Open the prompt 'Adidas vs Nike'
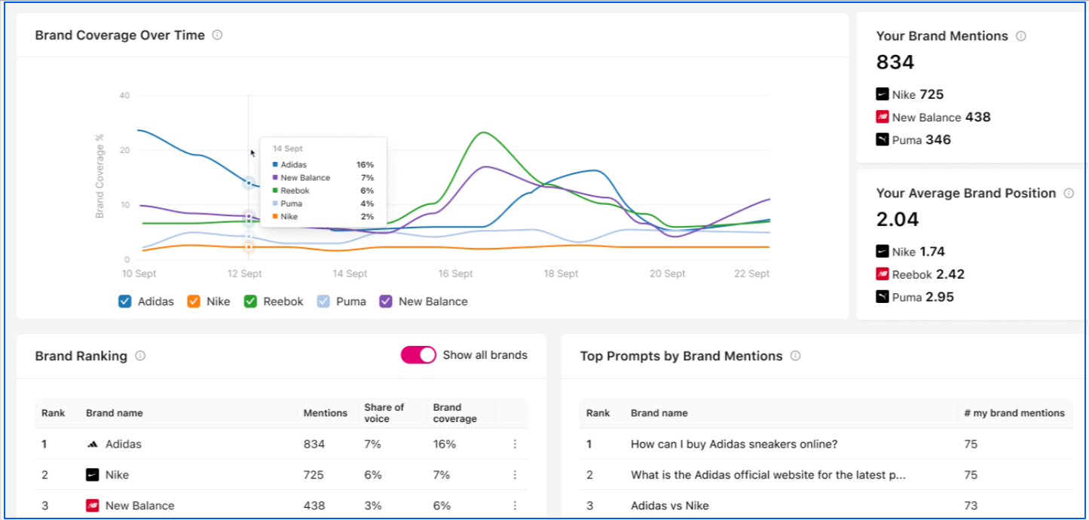Viewport: 1089px width, 520px height. (670, 506)
